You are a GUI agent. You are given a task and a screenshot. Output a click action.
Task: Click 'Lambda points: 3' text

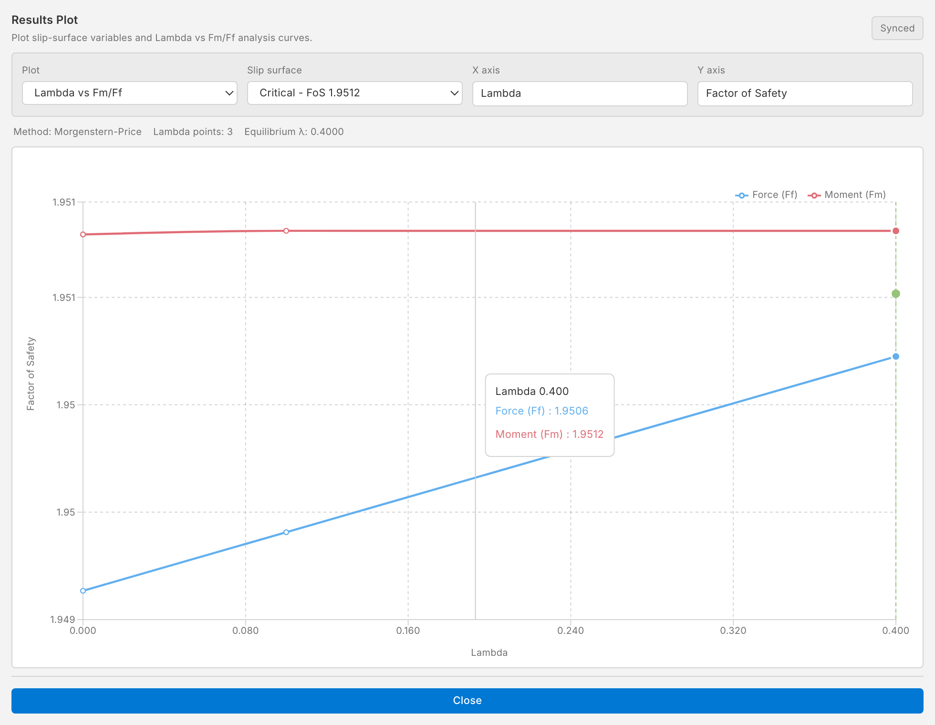click(193, 132)
